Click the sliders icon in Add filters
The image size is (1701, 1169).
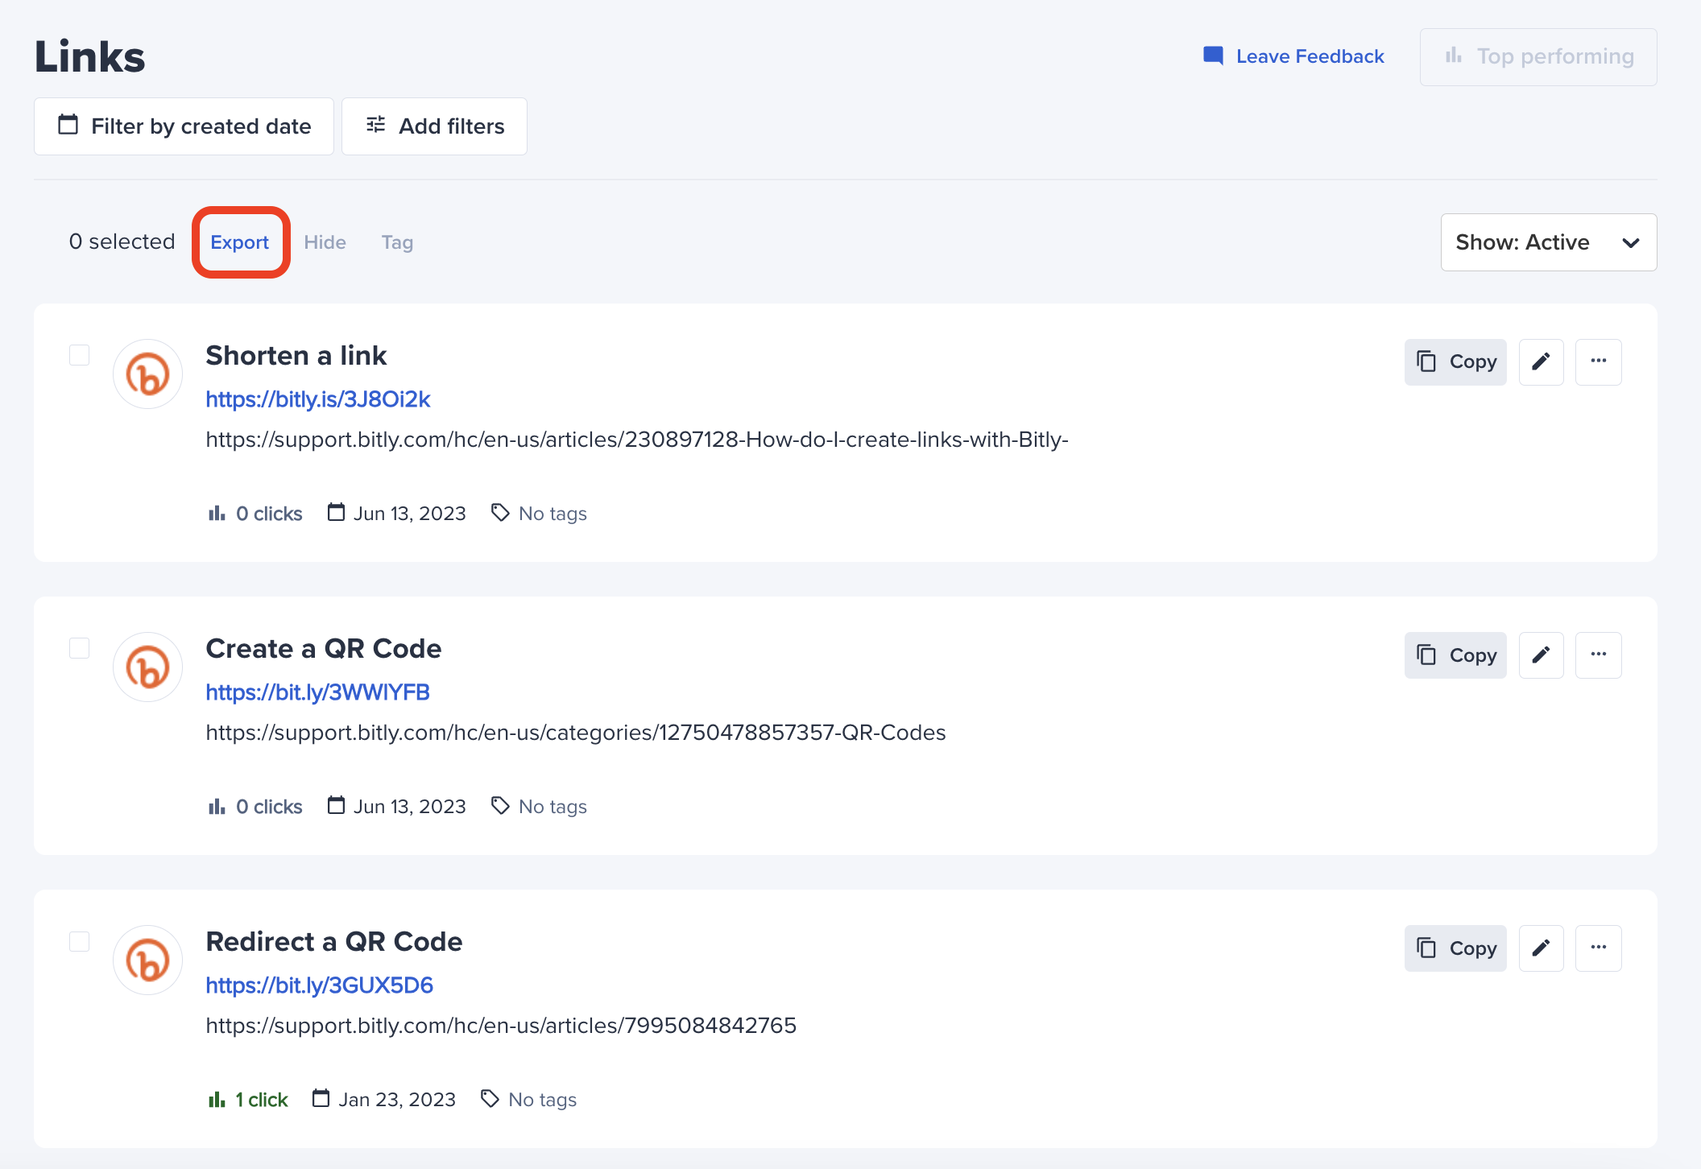(376, 125)
